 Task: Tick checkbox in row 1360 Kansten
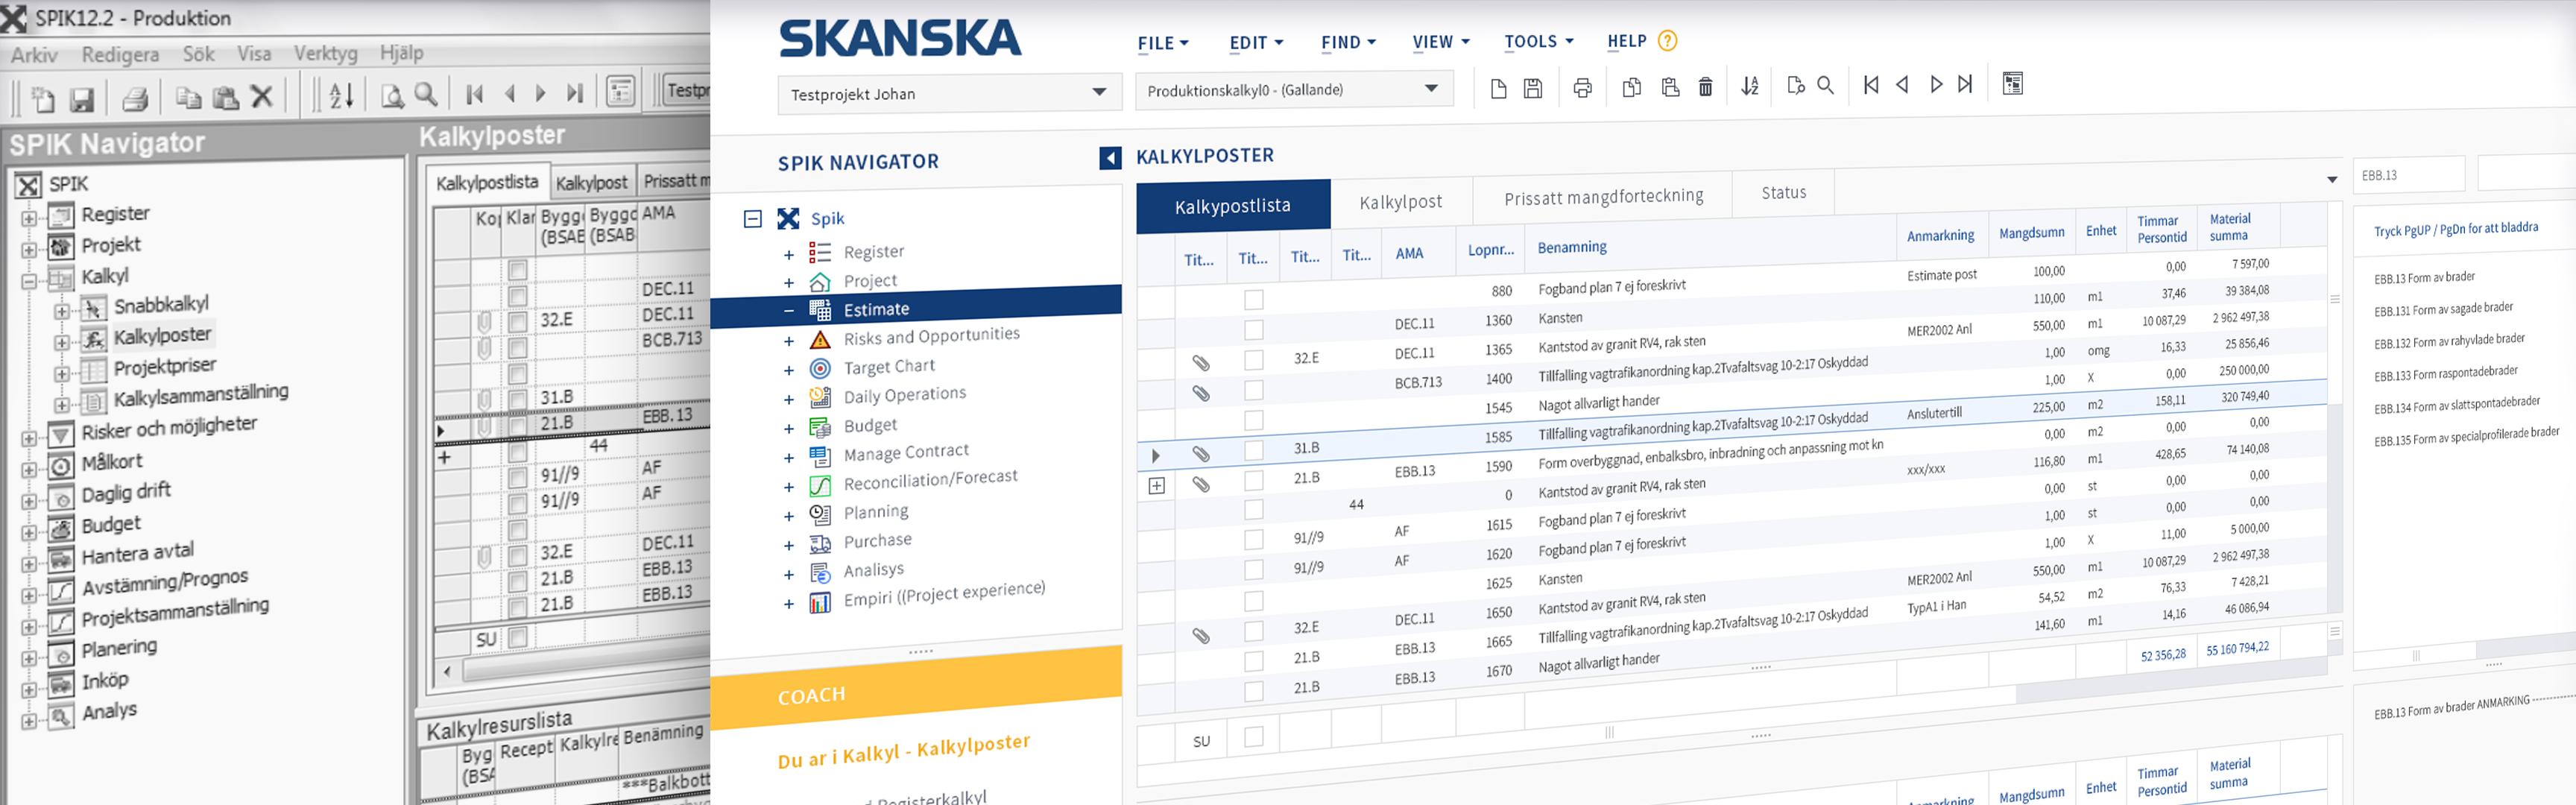point(1254,329)
